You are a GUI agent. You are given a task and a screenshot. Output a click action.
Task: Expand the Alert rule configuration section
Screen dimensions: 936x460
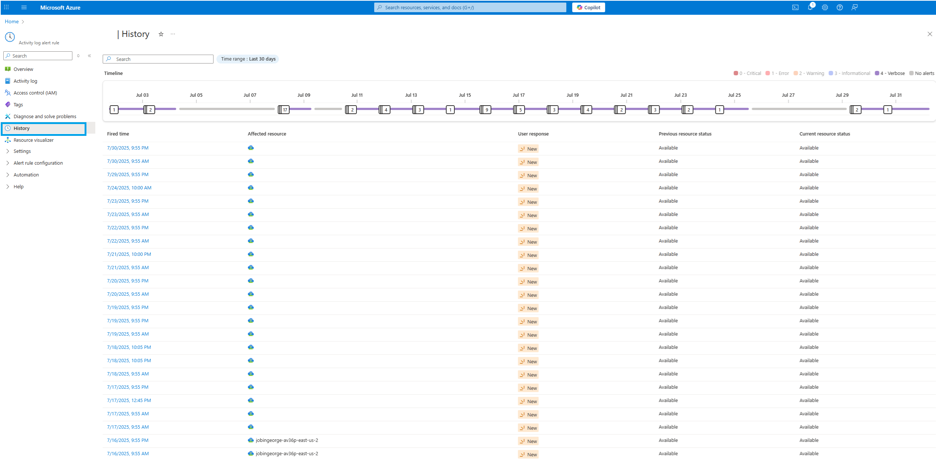click(38, 163)
